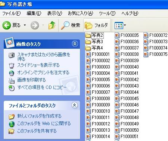Click 新しいフォルダを作成する link

[x=39, y=116]
